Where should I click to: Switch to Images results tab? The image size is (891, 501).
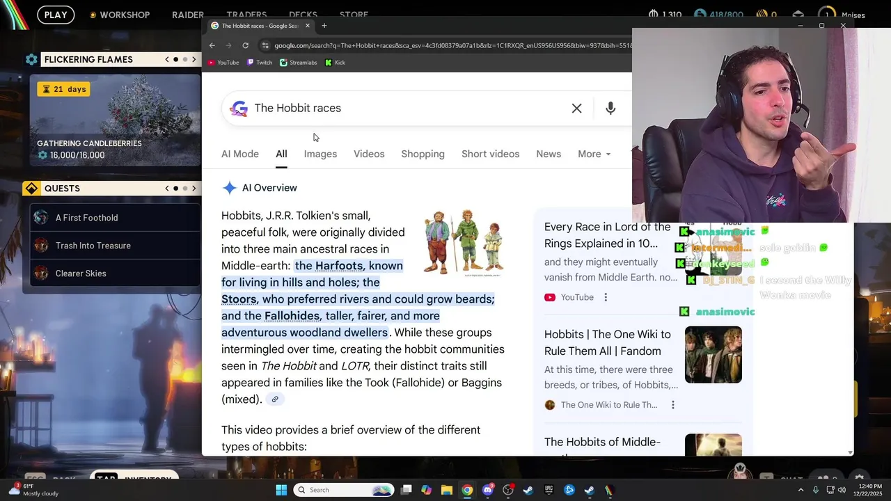click(x=320, y=154)
